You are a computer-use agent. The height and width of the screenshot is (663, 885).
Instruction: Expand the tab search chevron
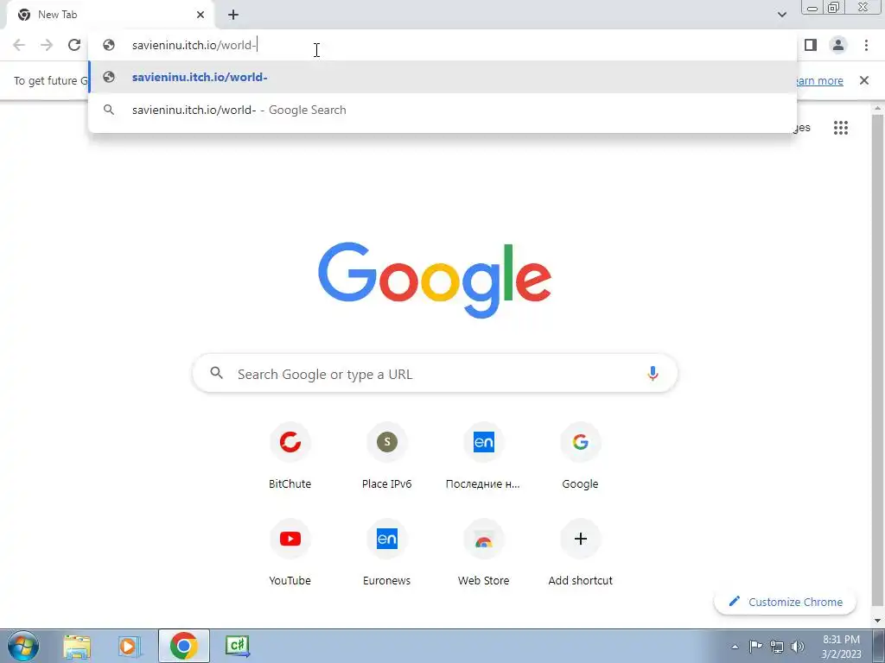781,15
